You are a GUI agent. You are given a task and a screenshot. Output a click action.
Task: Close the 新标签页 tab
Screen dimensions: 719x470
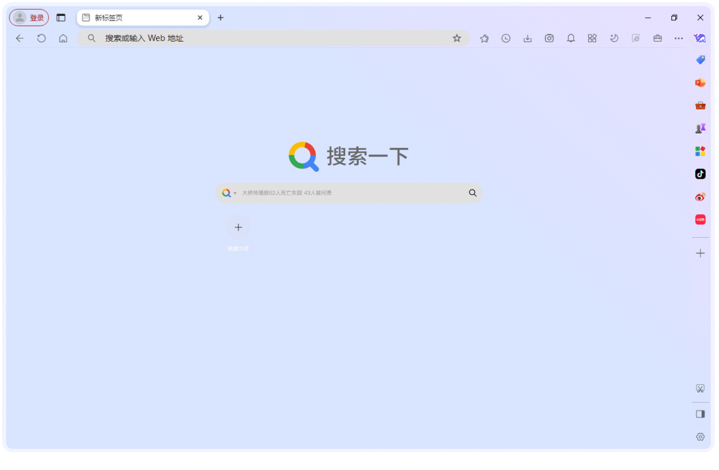pos(200,17)
